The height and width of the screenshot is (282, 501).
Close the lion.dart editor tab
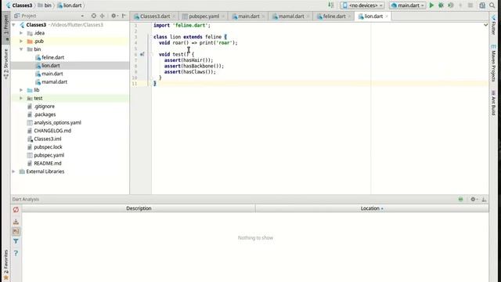point(387,16)
